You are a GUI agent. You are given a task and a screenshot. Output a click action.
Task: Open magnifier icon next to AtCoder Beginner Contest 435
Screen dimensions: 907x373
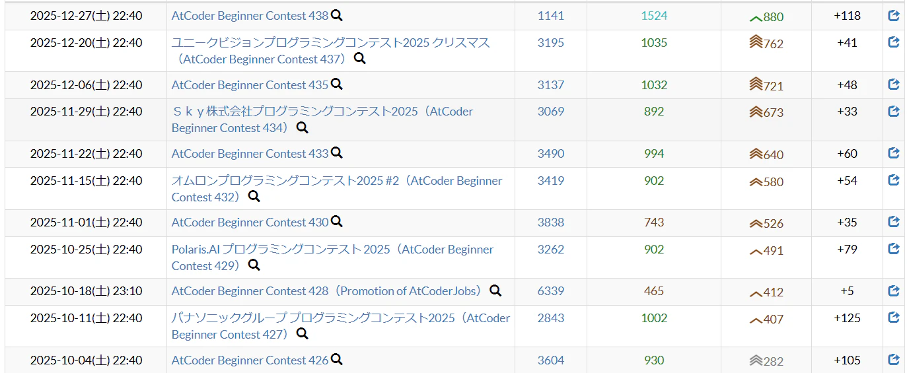pos(337,85)
